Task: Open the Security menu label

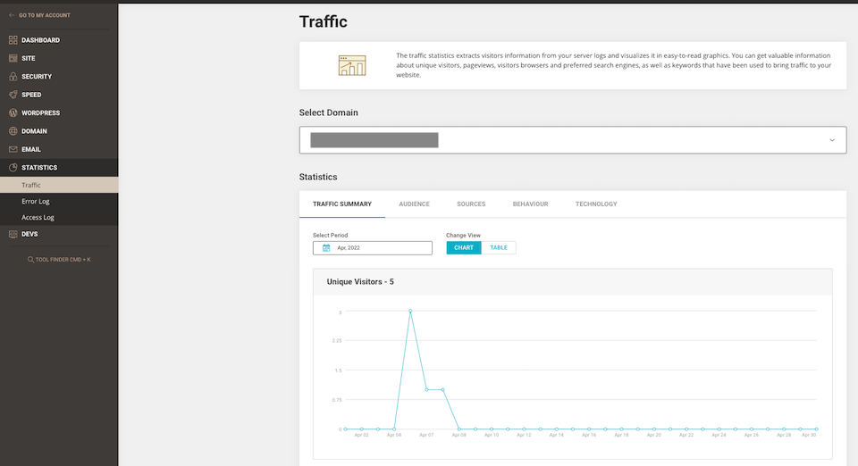Action: (x=37, y=77)
